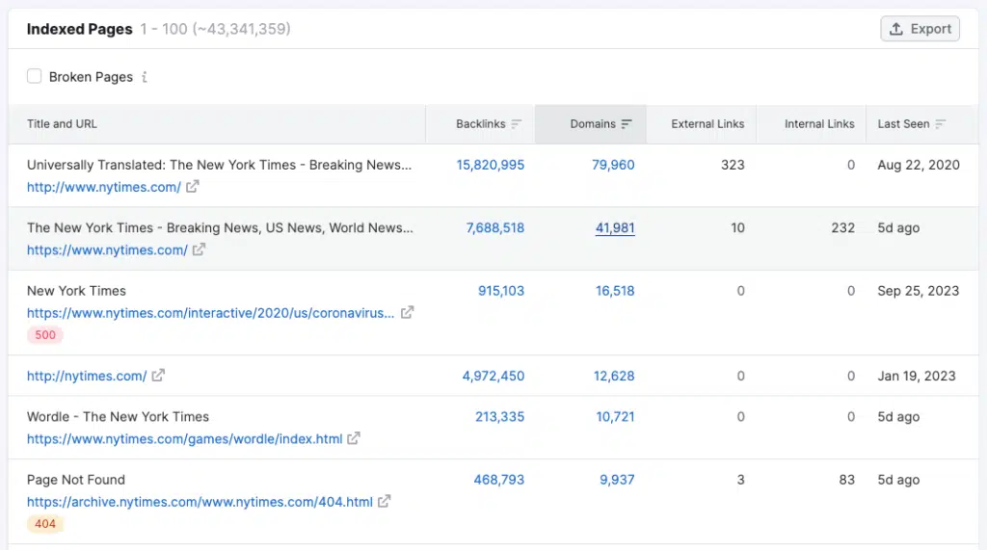This screenshot has height=550, width=987.
Task: Open external link icon for coronavirus interactive URL
Action: [408, 313]
